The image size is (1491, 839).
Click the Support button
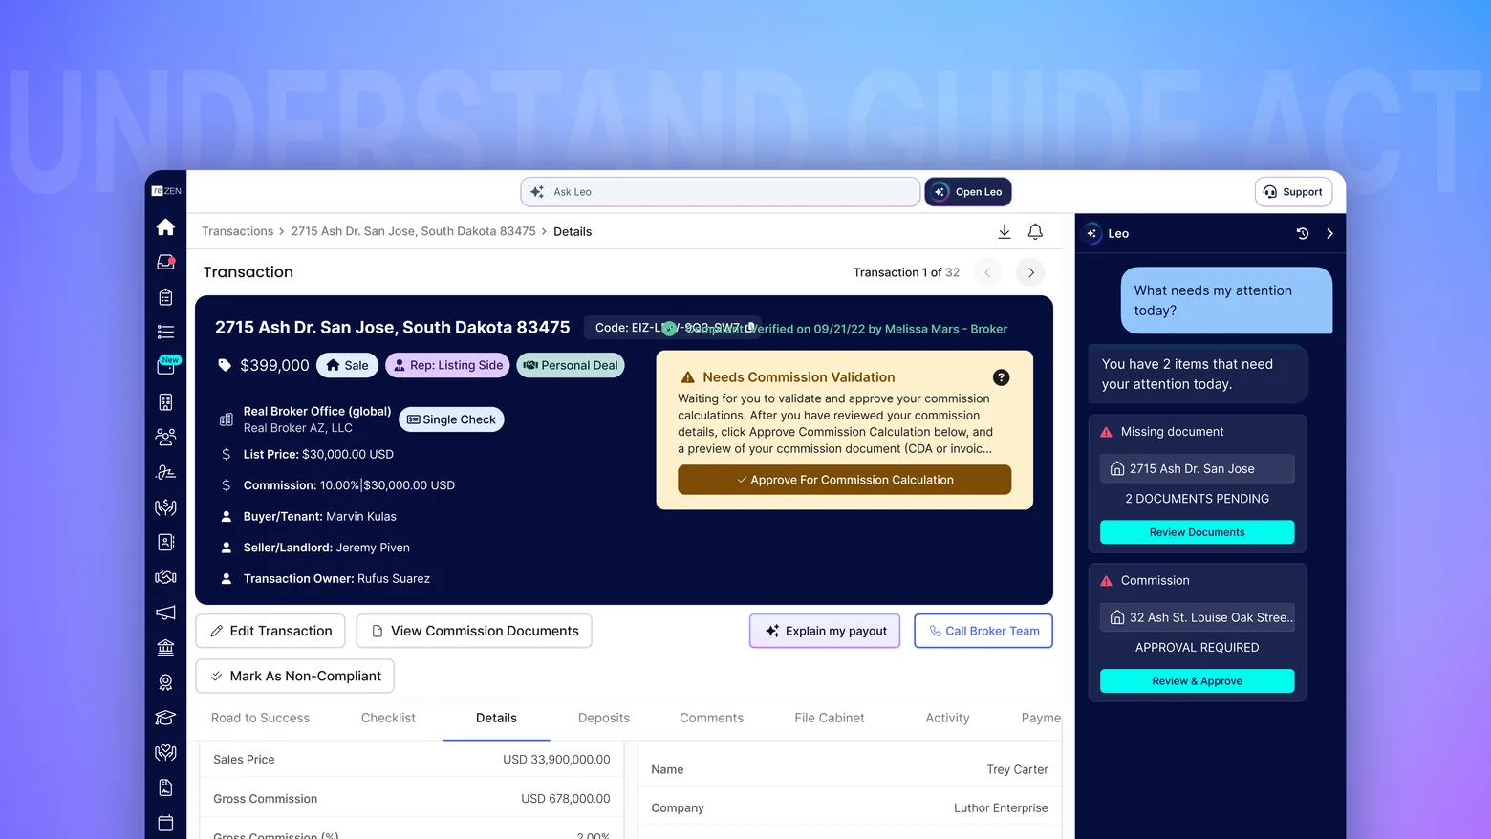pos(1293,192)
